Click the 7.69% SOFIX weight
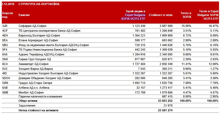This screenshot has height=114, width=220. pyautogui.click(x=187, y=83)
